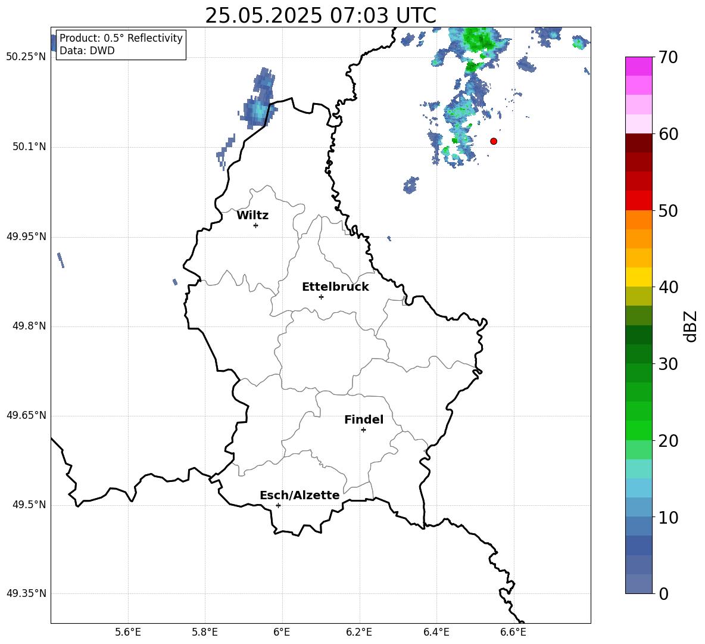Click the 5.8°E longitude label

205,632
